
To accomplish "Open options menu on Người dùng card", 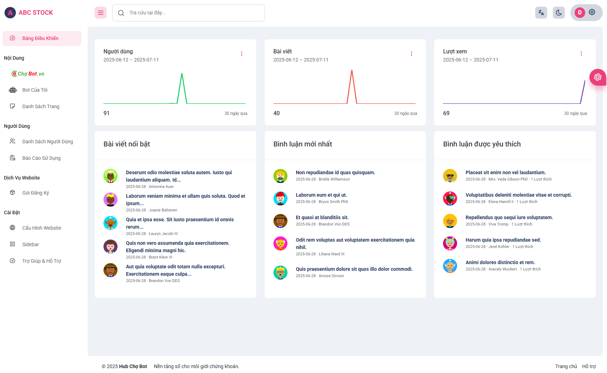I will coord(241,54).
